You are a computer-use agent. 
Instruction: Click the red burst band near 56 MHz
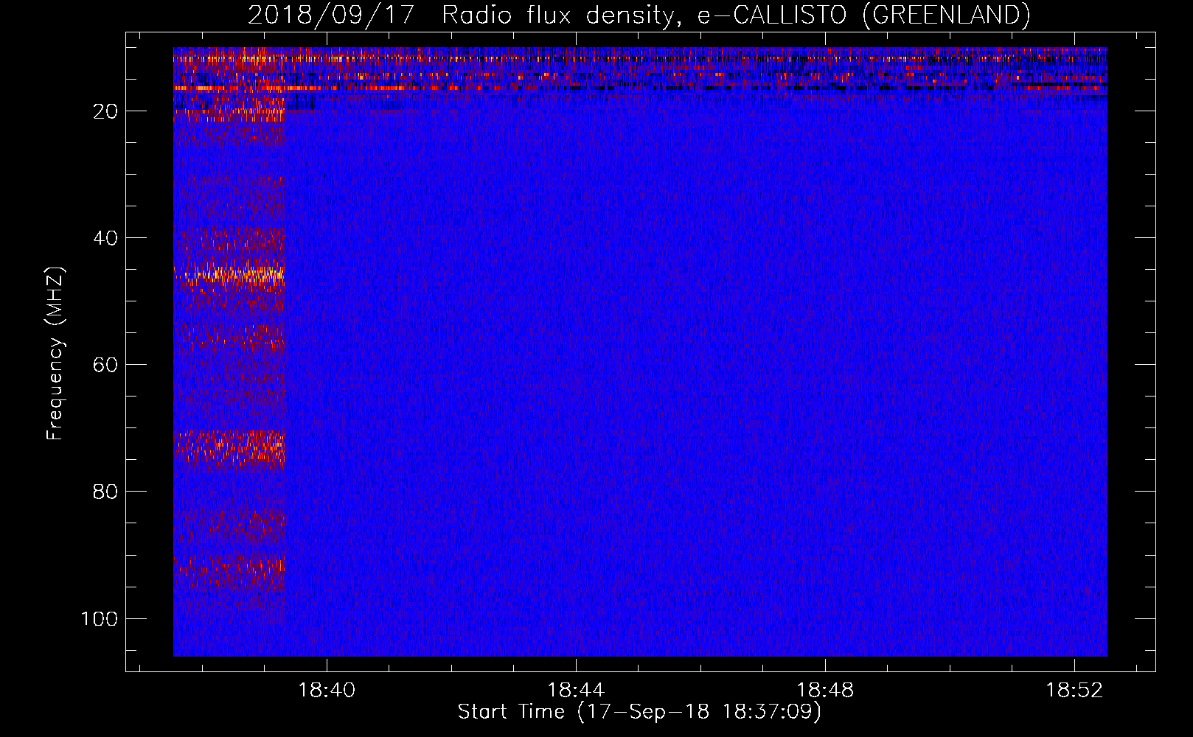click(x=229, y=338)
